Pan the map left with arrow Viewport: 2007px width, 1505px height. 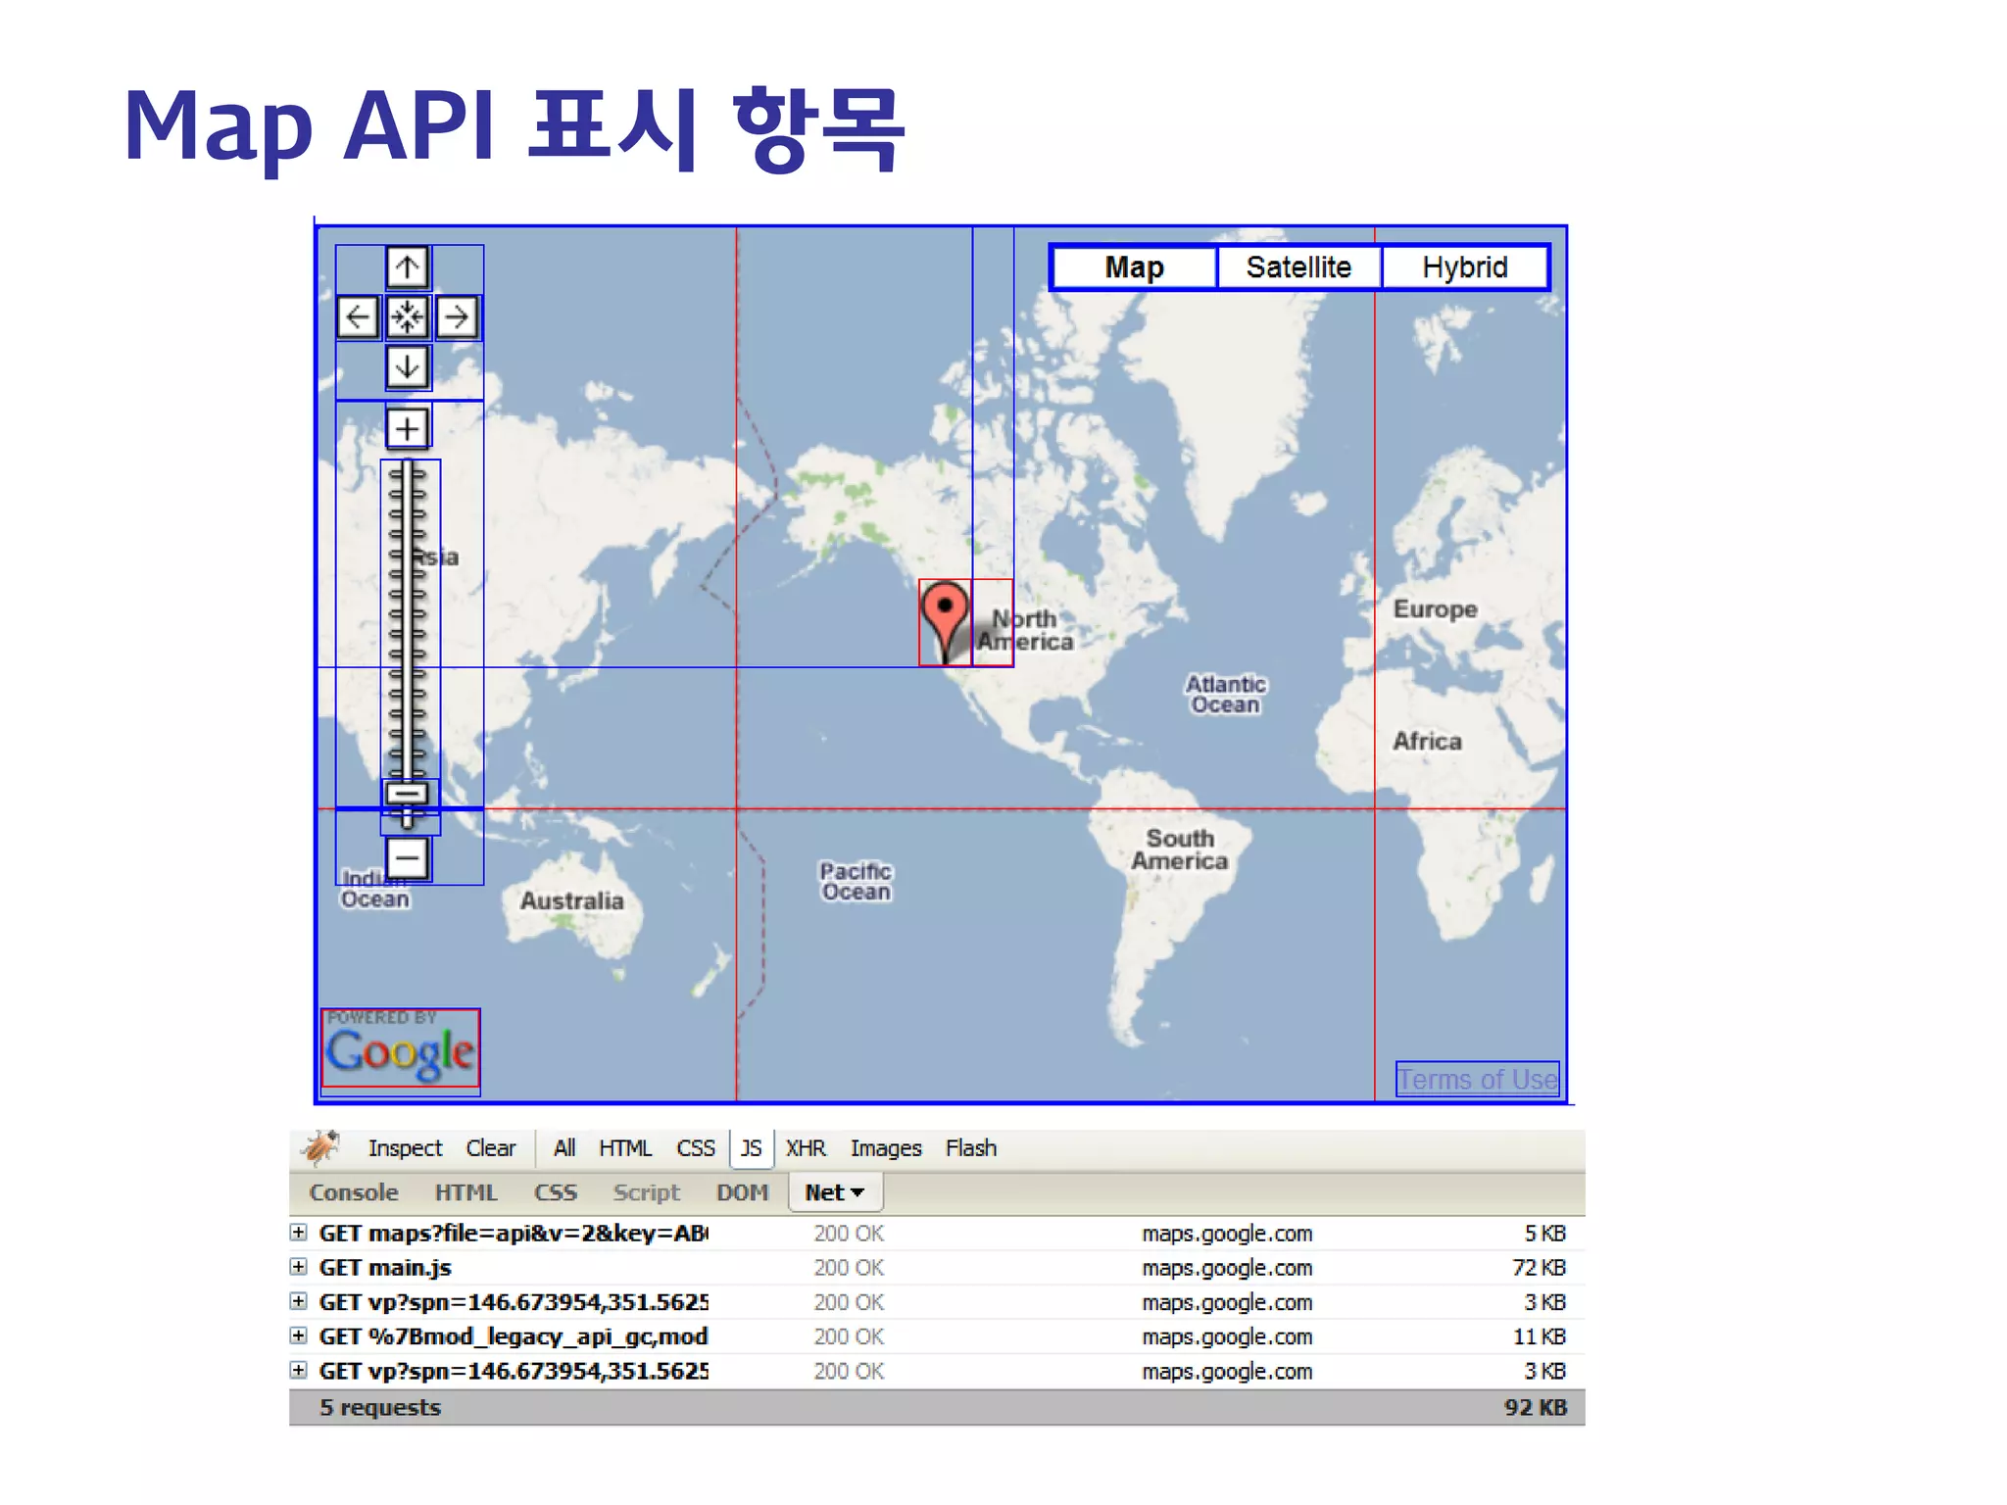tap(358, 316)
